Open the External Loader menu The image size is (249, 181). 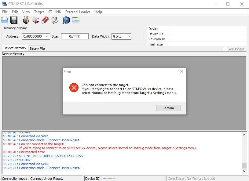pyautogui.click(x=78, y=12)
